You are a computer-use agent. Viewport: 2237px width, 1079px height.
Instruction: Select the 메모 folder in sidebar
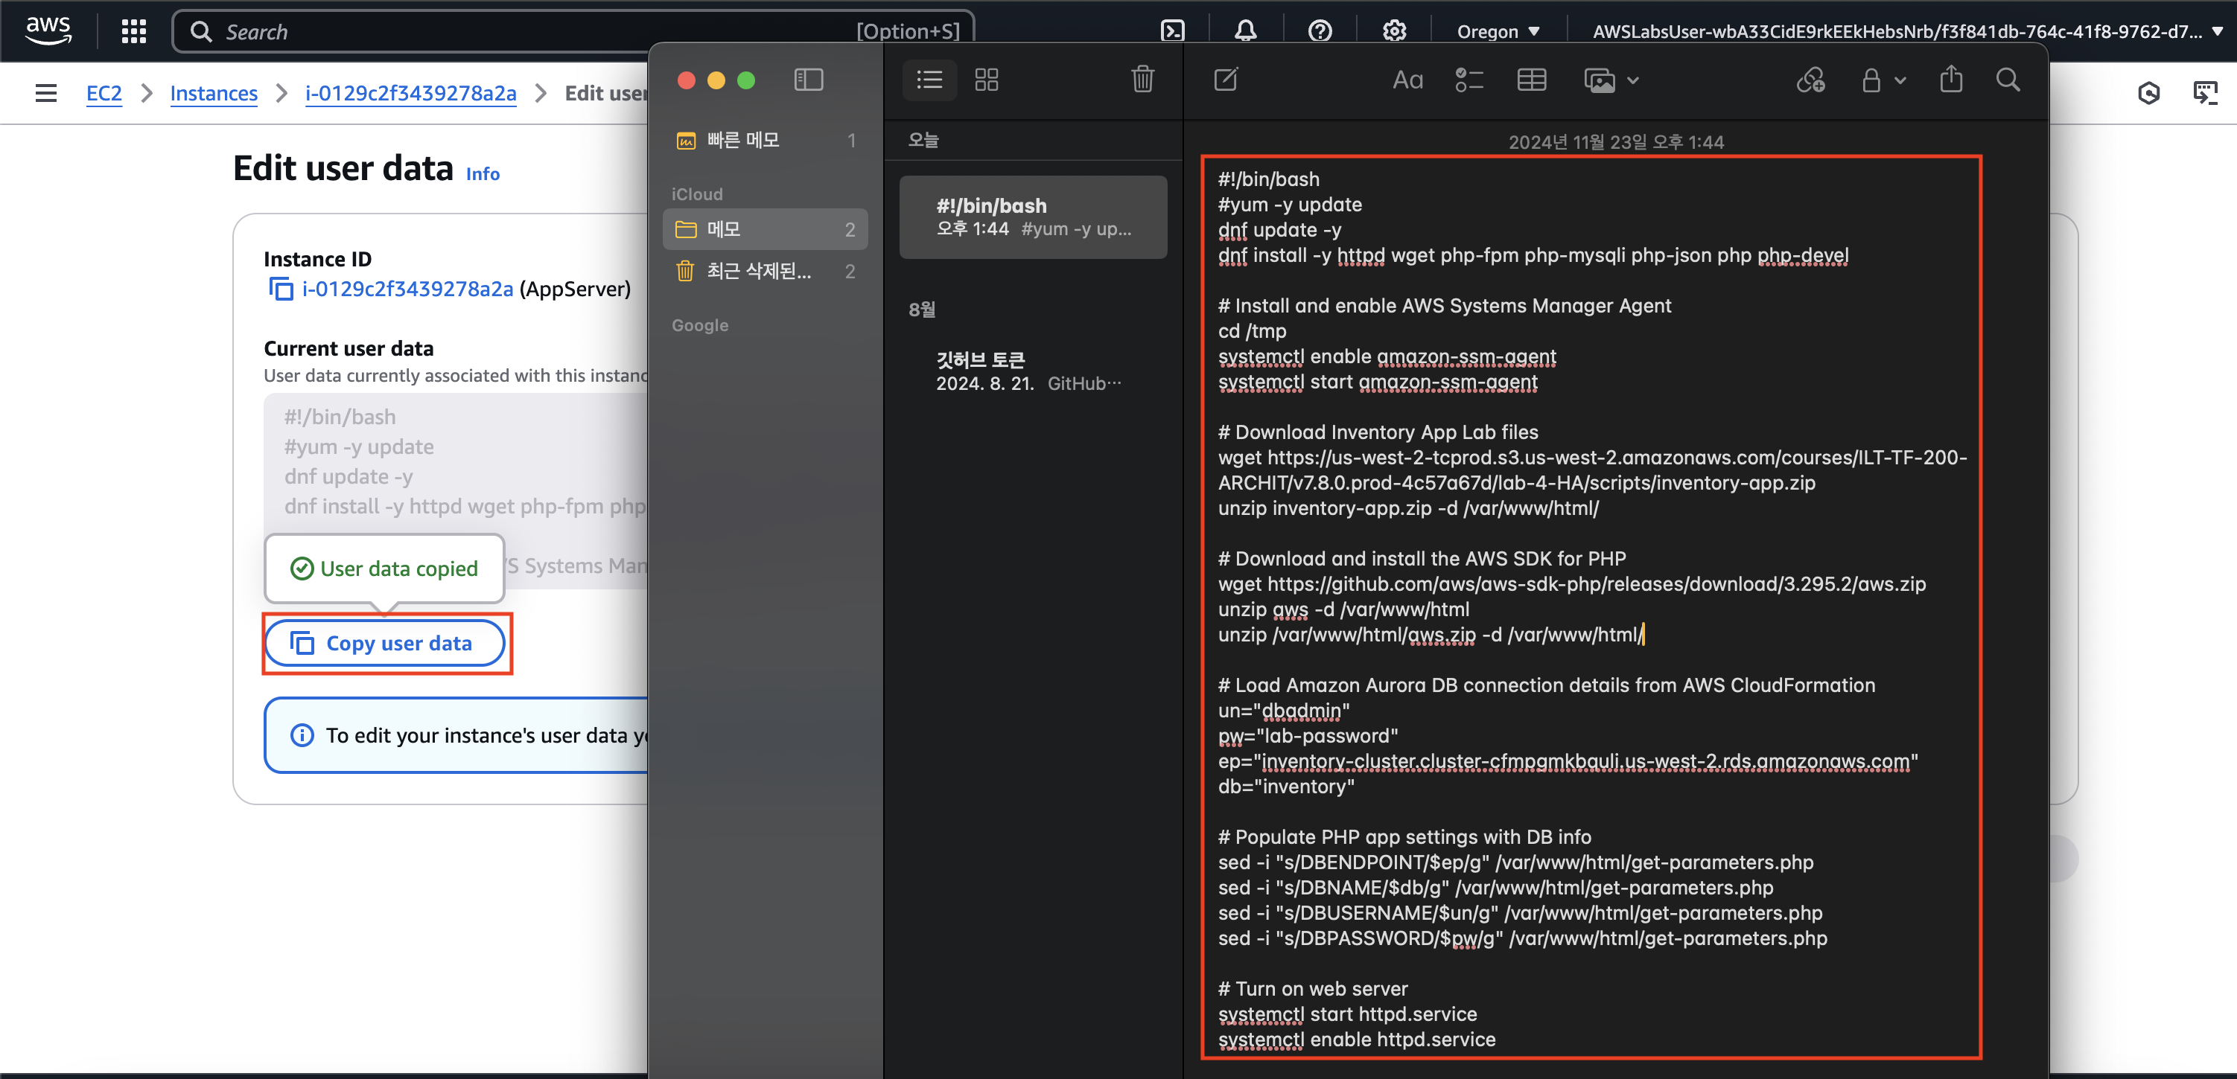click(x=764, y=229)
